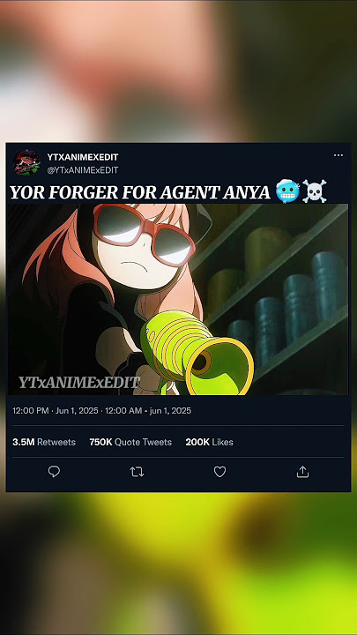
Task: Click the @YTxANIMExEDIT handle
Action: click(83, 170)
